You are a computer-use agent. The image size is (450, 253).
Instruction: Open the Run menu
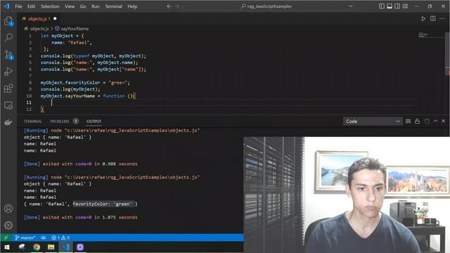[96, 6]
